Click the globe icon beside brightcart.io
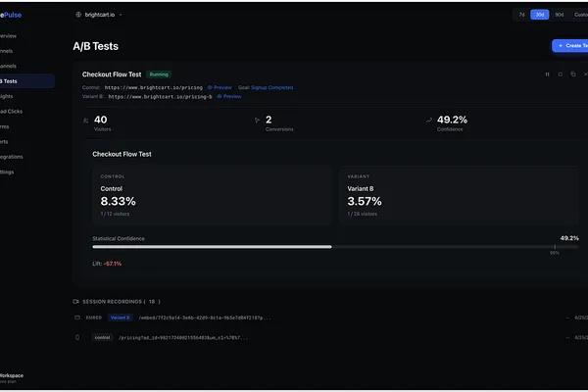The width and height of the screenshot is (588, 392). pyautogui.click(x=78, y=15)
